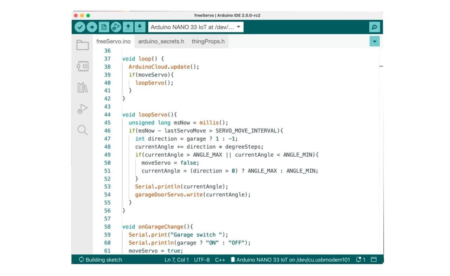Open the Serial Monitor magnifier icon
450x276 pixels.
374,27
